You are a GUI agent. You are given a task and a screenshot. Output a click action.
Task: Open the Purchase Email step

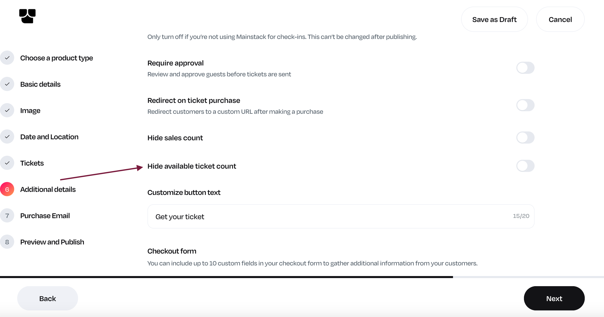[x=45, y=216]
